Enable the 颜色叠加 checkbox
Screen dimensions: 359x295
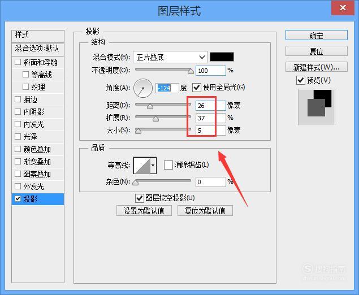tap(18, 149)
